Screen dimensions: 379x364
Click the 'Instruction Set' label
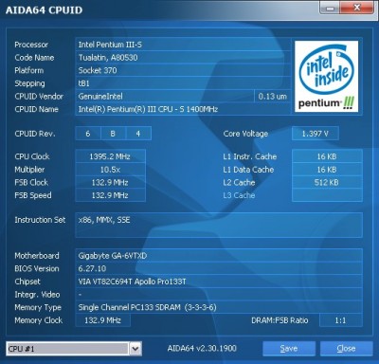click(40, 220)
